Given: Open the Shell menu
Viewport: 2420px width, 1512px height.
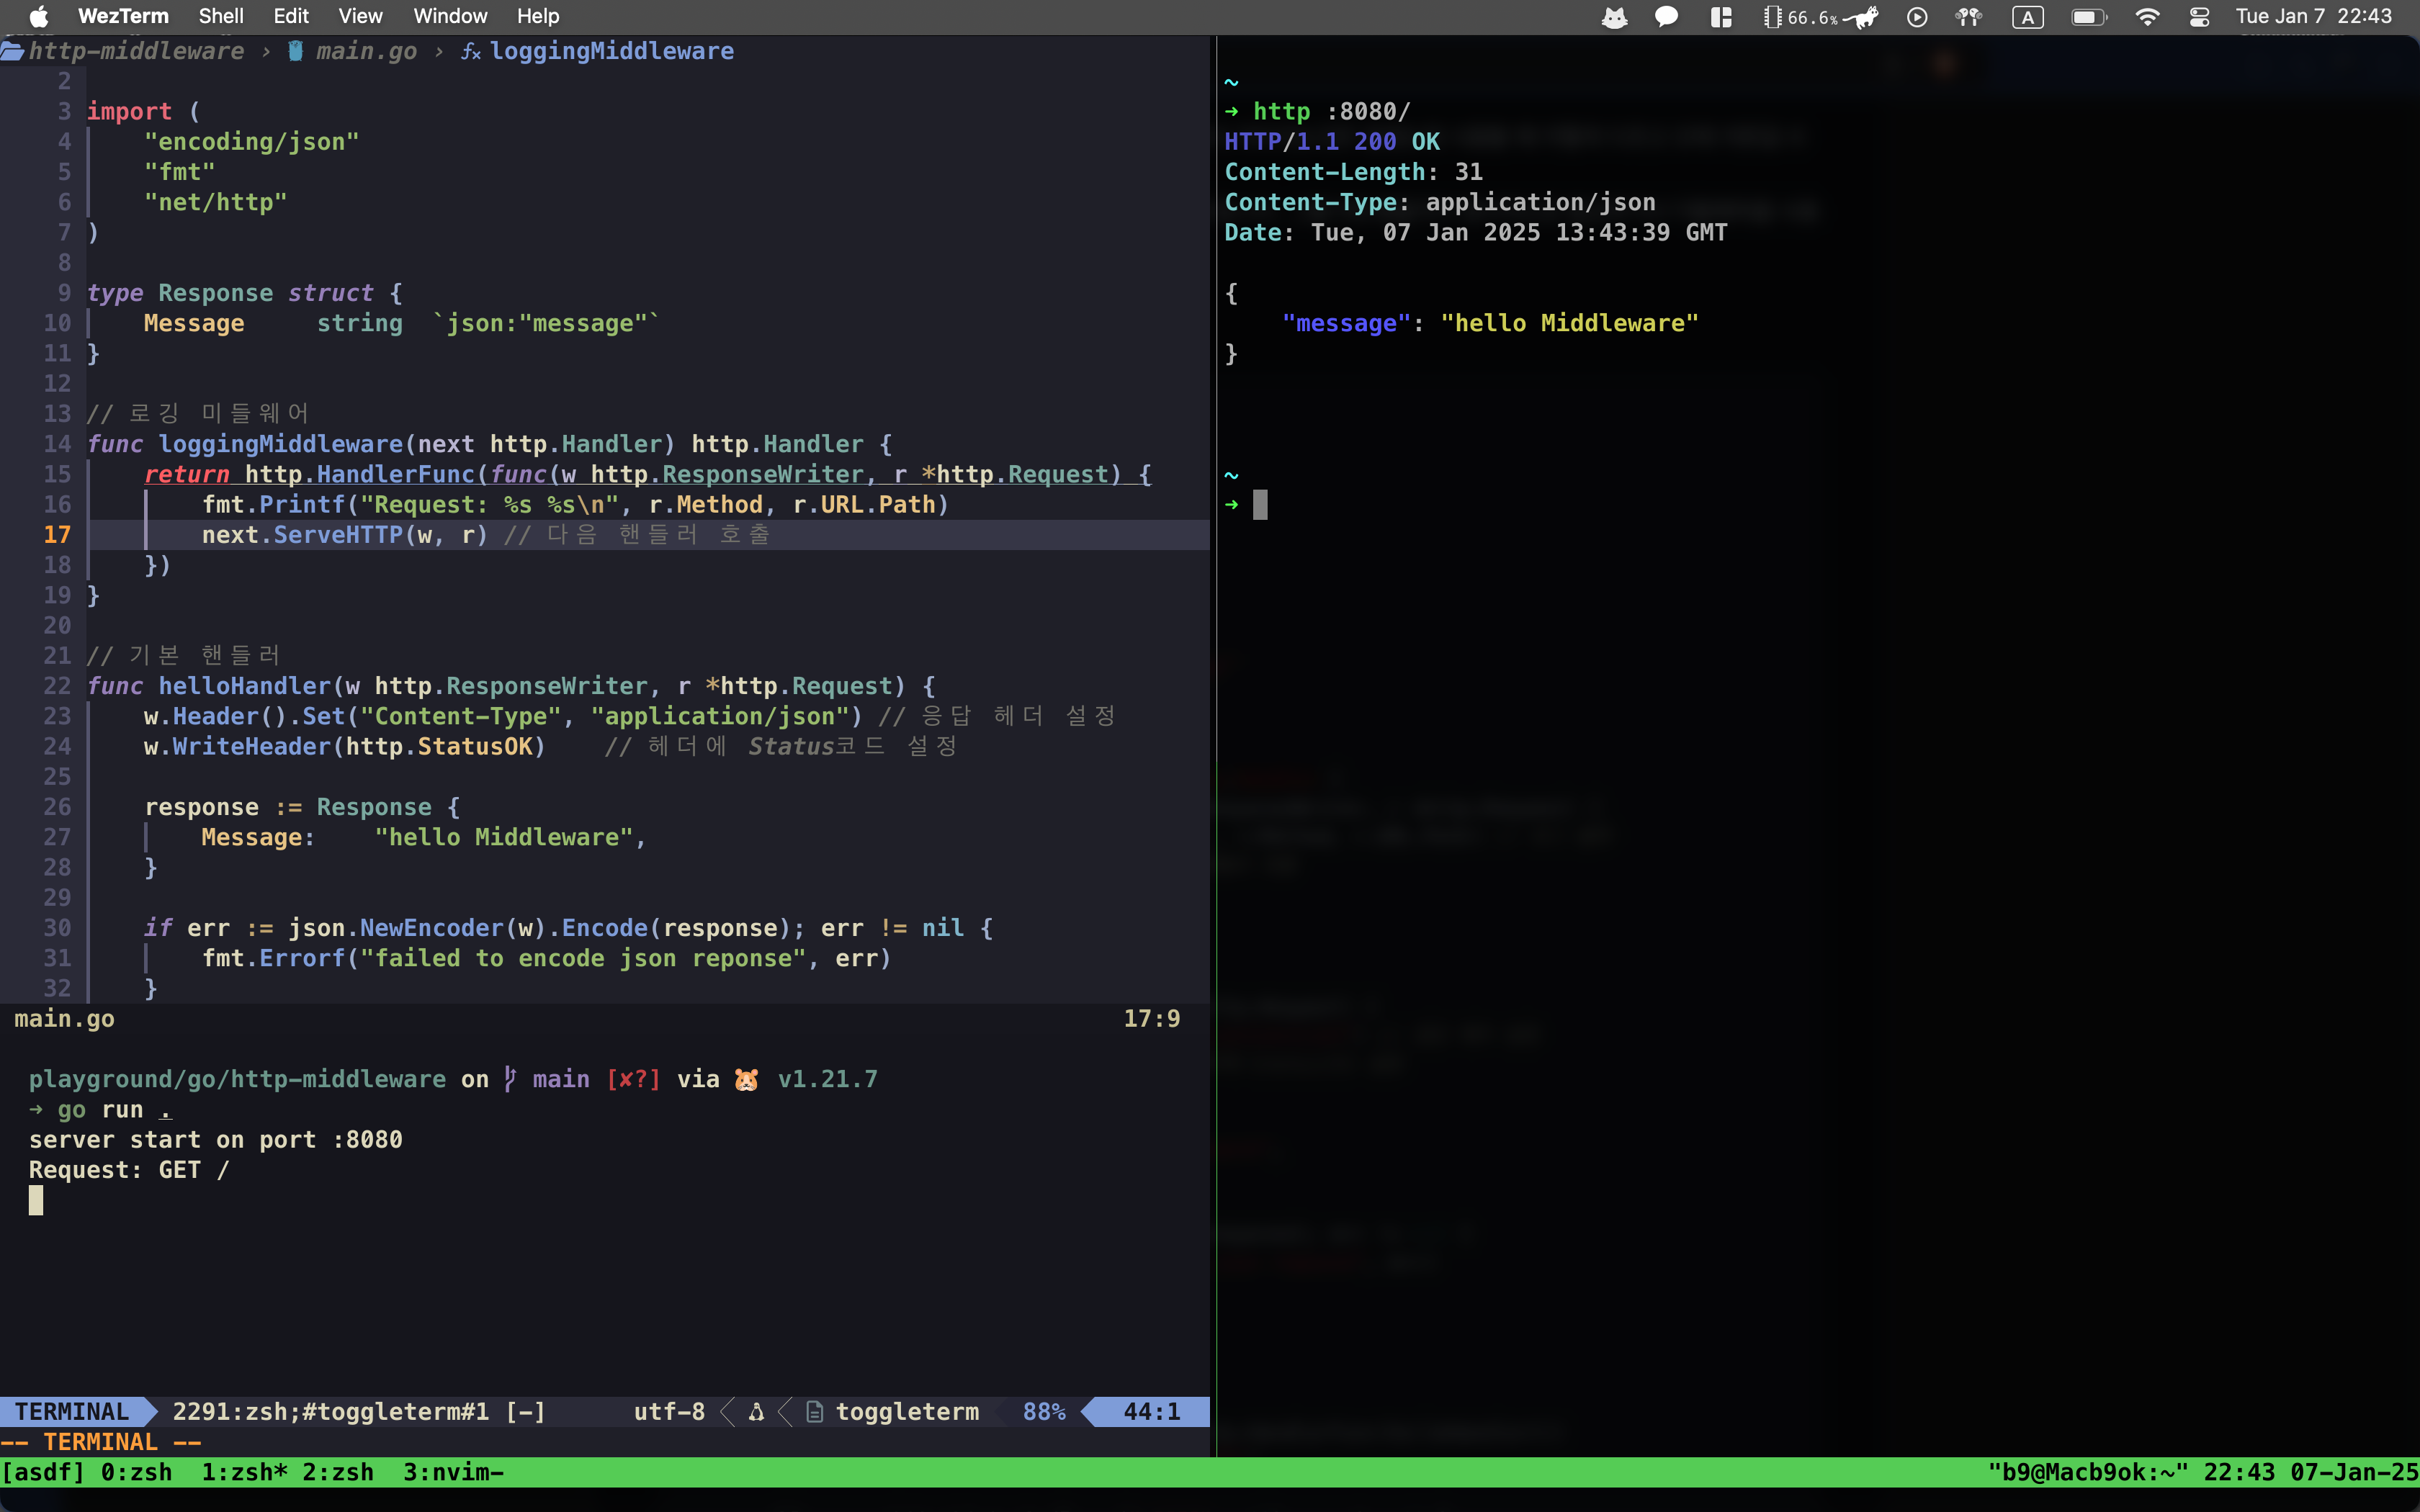Looking at the screenshot, I should 220,16.
